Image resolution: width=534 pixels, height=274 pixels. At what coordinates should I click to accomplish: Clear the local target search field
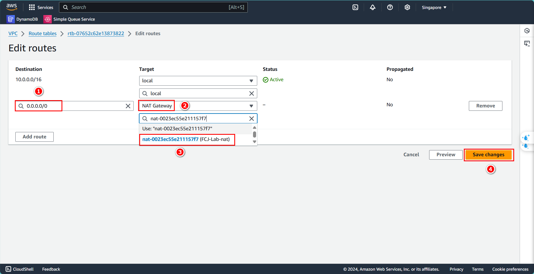[252, 93]
